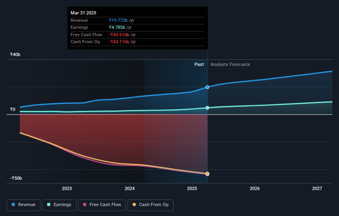339x216 pixels.
Task: Click the ₹4.785b earnings value
Action: (117, 27)
